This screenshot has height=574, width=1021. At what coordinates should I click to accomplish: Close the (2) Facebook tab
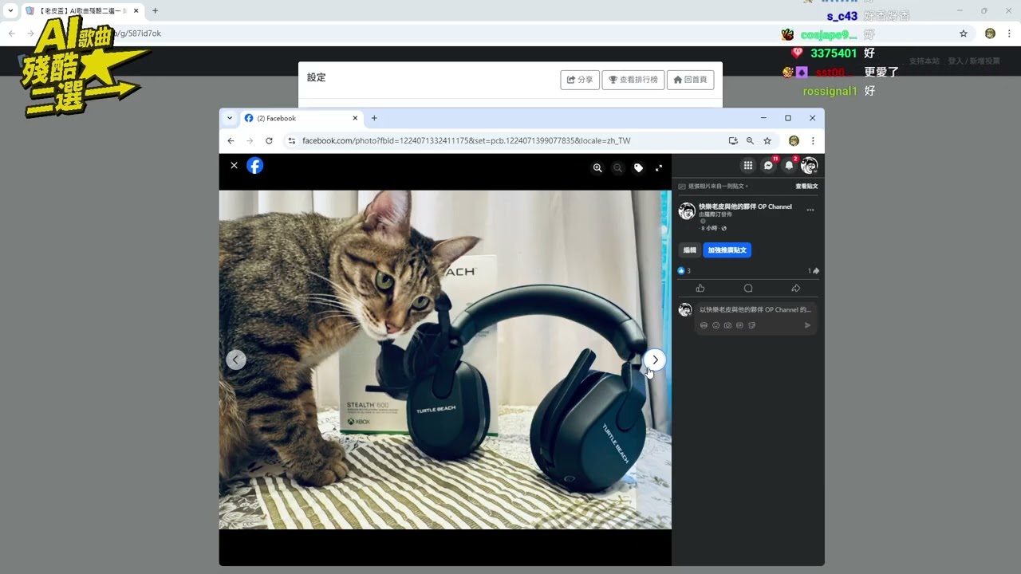tap(356, 118)
